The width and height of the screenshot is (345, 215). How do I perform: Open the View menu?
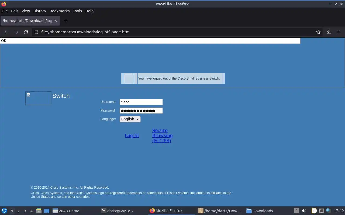26,11
